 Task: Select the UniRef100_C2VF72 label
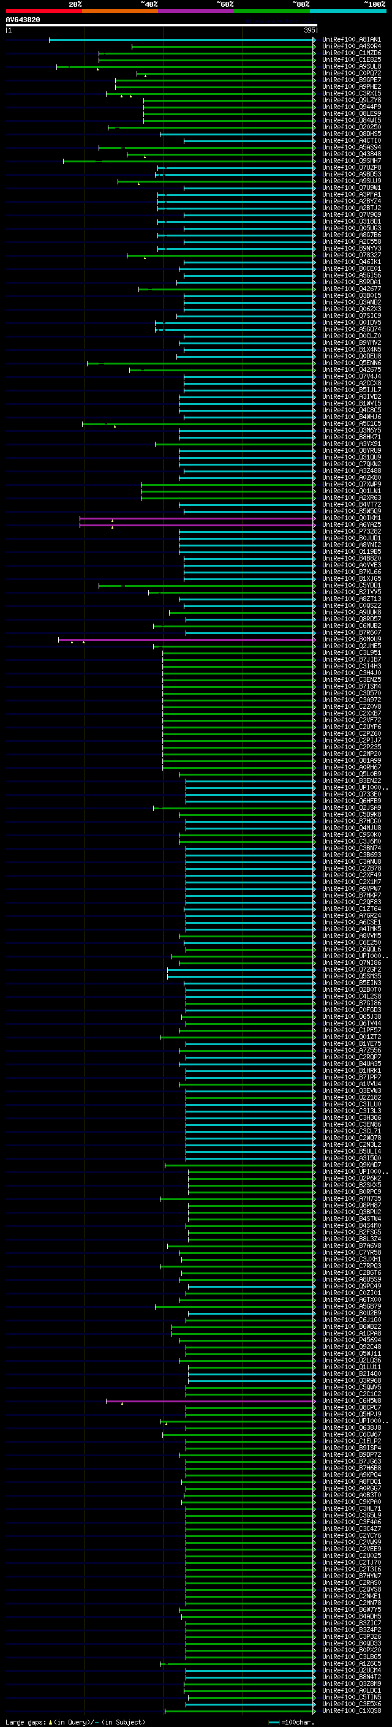(351, 720)
